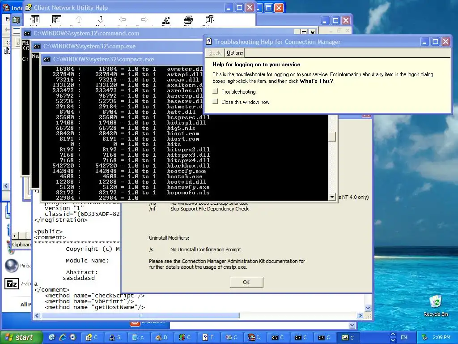The image size is (458, 344).
Task: Click 'Skip Support File Dependency Check' text
Action: 209,209
